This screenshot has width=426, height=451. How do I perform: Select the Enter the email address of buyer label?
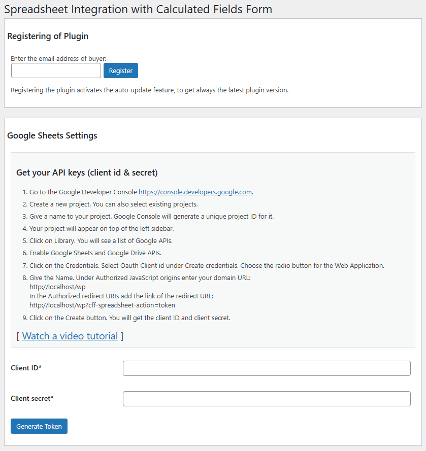[56, 58]
